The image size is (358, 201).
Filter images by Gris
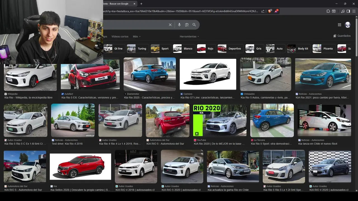254,49
